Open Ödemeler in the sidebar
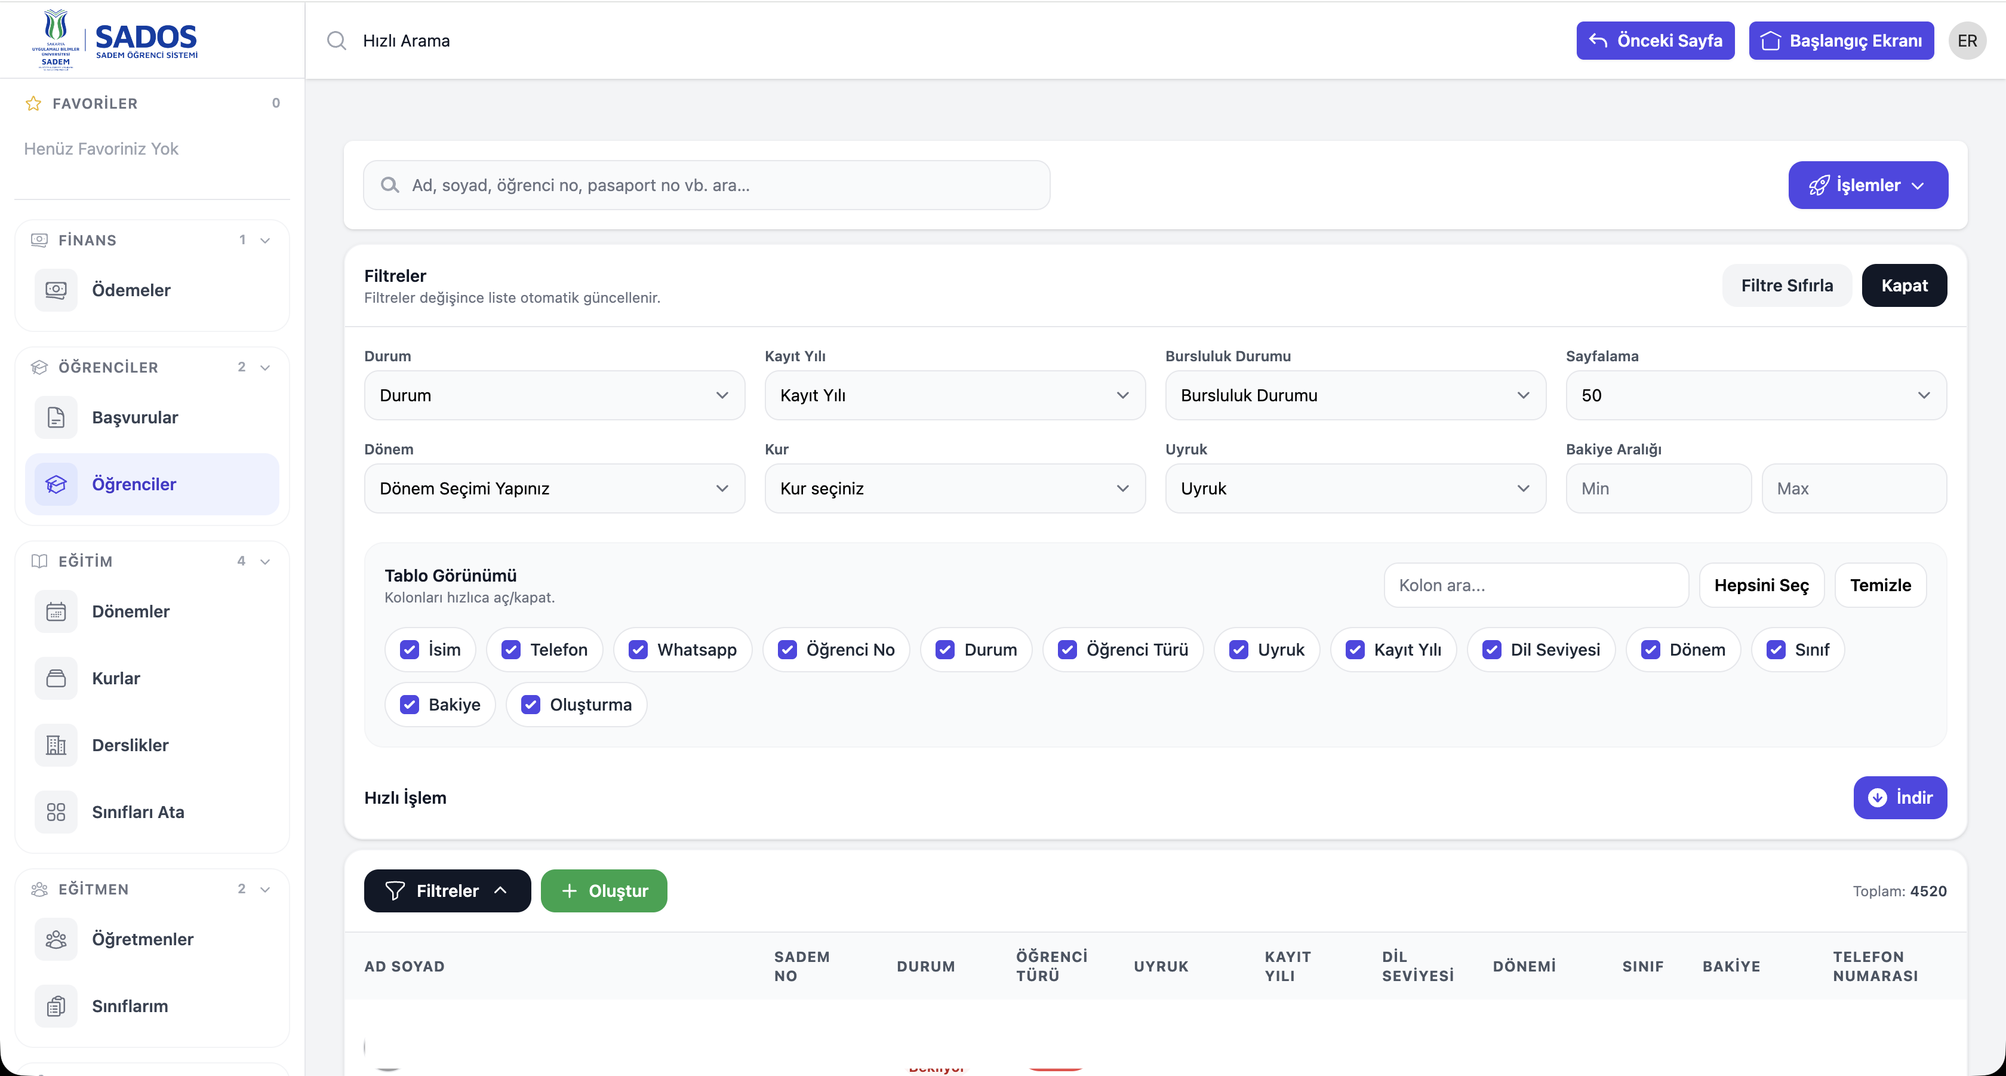This screenshot has height=1076, width=2006. click(152, 290)
